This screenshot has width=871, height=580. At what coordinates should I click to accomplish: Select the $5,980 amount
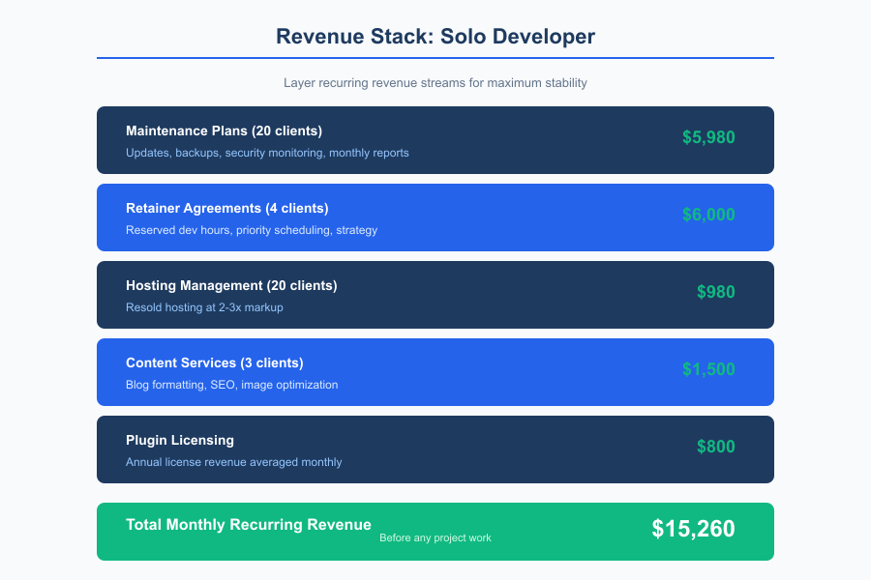pos(708,137)
